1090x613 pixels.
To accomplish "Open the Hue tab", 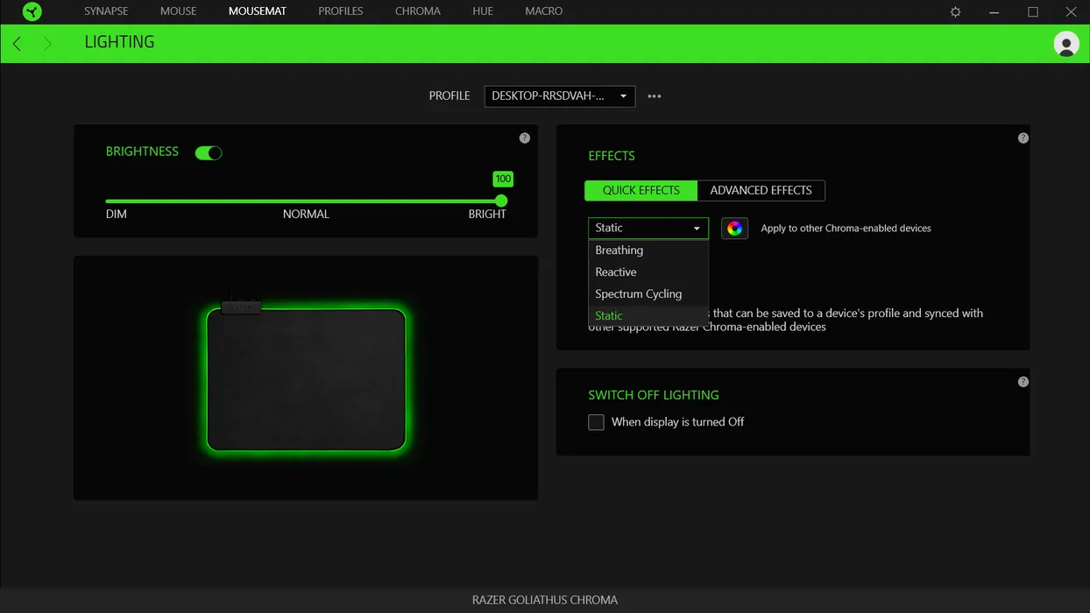I will (x=483, y=11).
